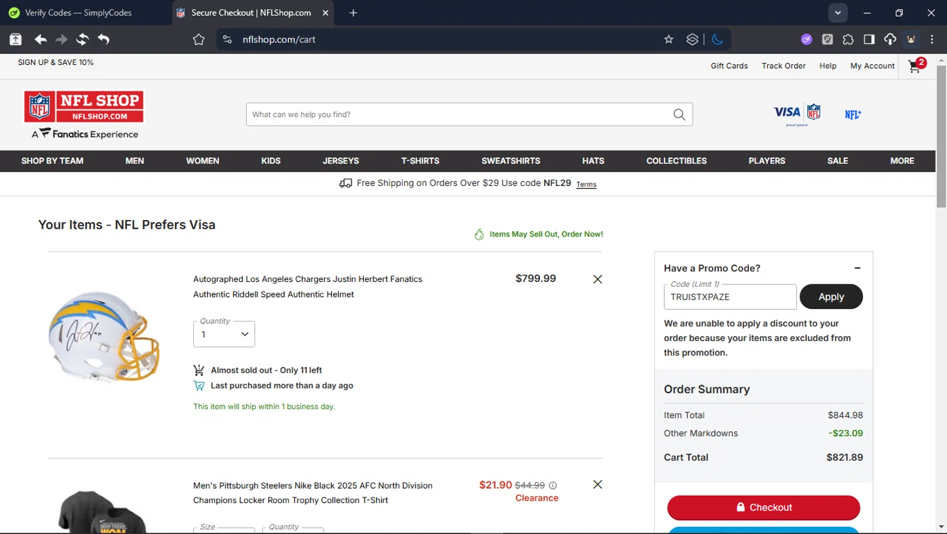This screenshot has width=947, height=534.
Task: Open the T-shirt Quantity dropdown
Action: coord(293,530)
